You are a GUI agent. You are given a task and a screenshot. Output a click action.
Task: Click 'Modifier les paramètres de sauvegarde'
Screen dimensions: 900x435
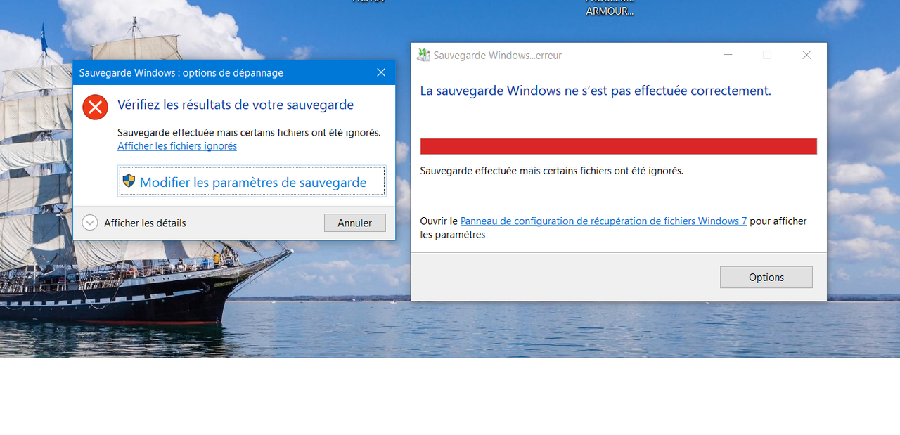click(252, 181)
